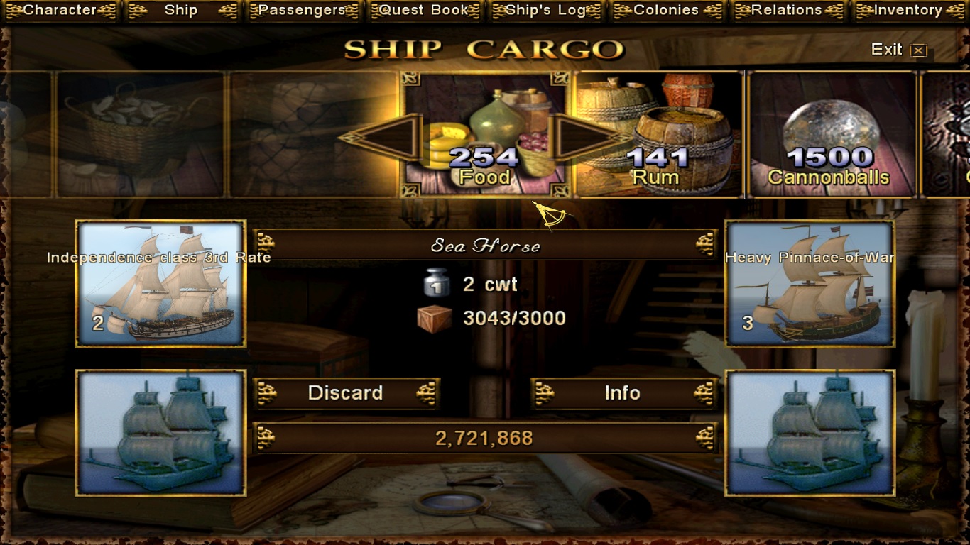The width and height of the screenshot is (970, 545).
Task: Select the Food cargo item
Action: [x=485, y=134]
